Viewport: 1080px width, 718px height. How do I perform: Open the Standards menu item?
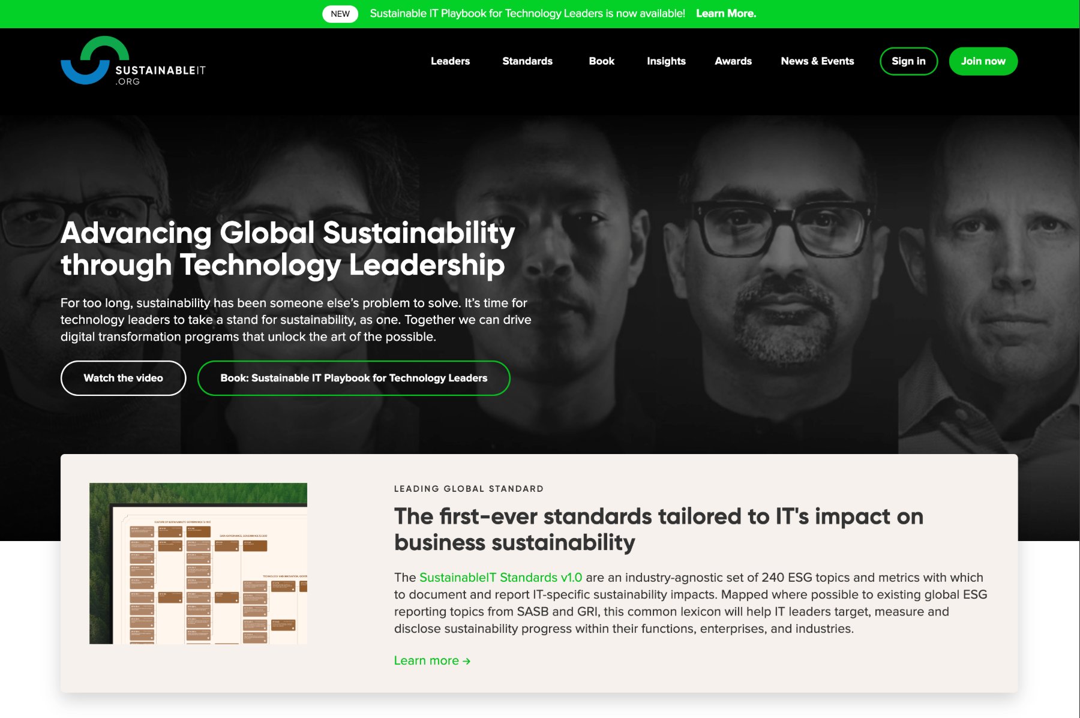[x=527, y=61]
